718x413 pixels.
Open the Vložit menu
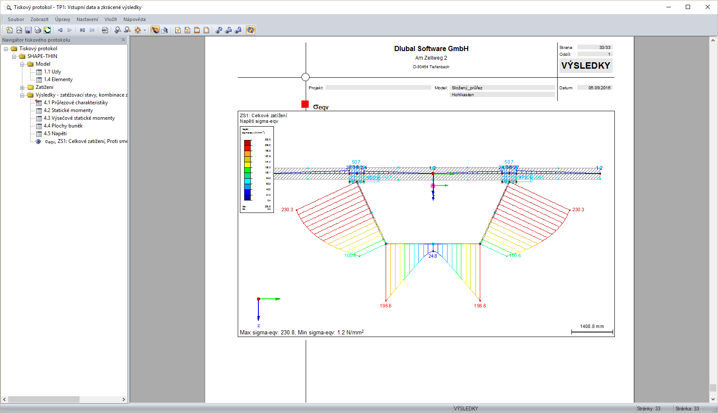point(110,19)
